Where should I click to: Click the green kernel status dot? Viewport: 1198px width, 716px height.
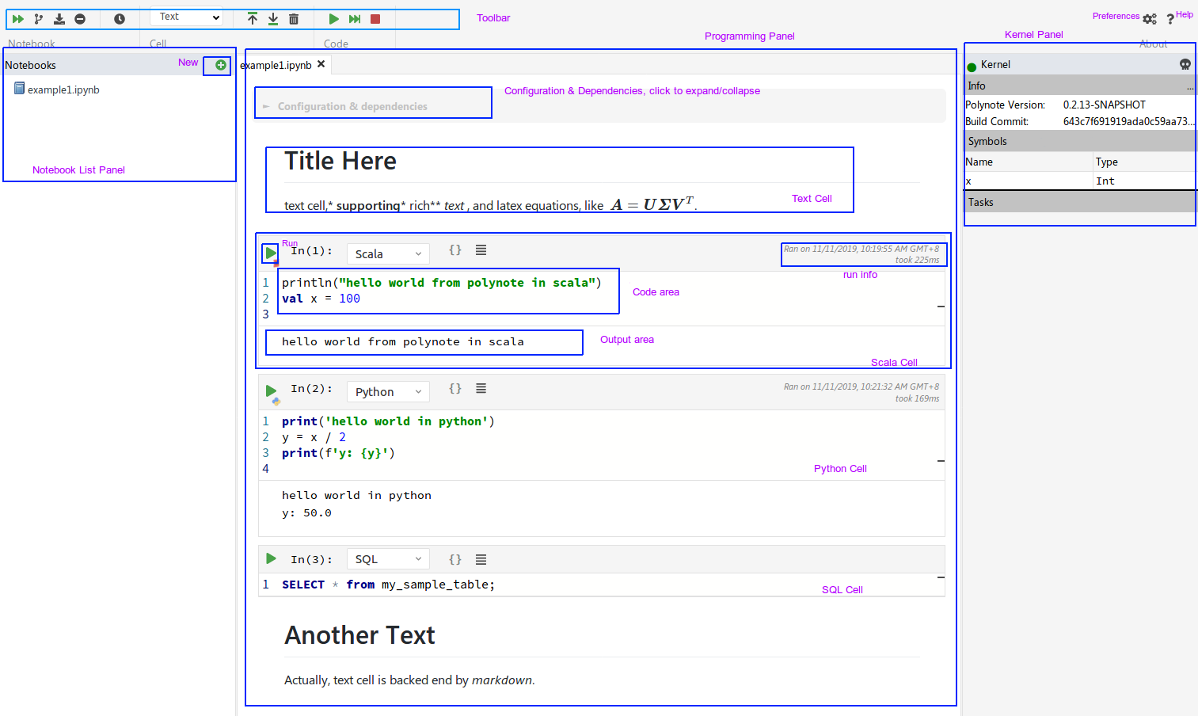tap(972, 67)
